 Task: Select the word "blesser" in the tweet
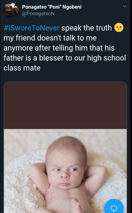click(51, 58)
